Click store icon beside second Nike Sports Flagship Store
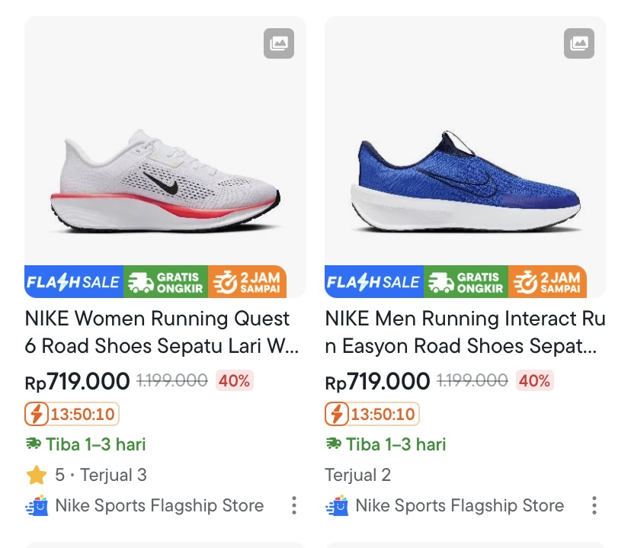 point(337,505)
